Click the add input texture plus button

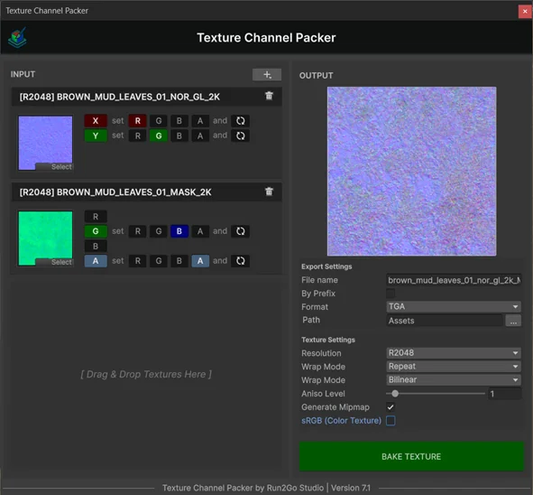pyautogui.click(x=267, y=75)
